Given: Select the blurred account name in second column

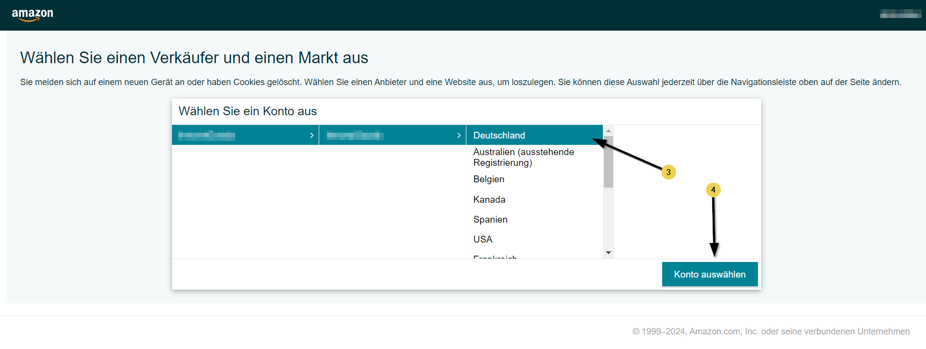Looking at the screenshot, I should pos(355,135).
